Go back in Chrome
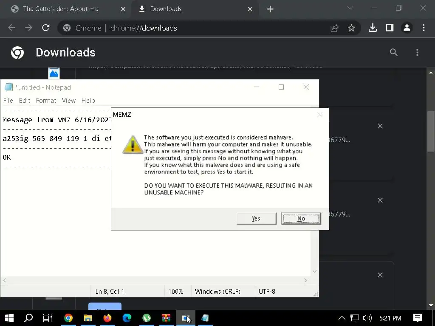The width and height of the screenshot is (435, 326). (11, 28)
